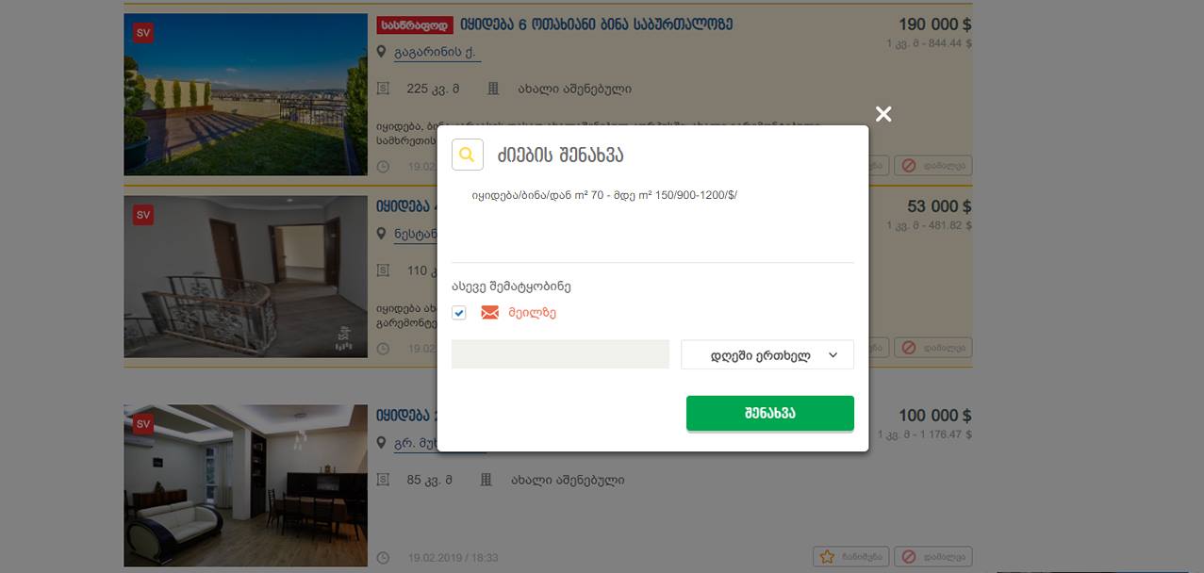This screenshot has width=1204, height=573.
Task: Click the red envelope mail icon
Action: 489,313
